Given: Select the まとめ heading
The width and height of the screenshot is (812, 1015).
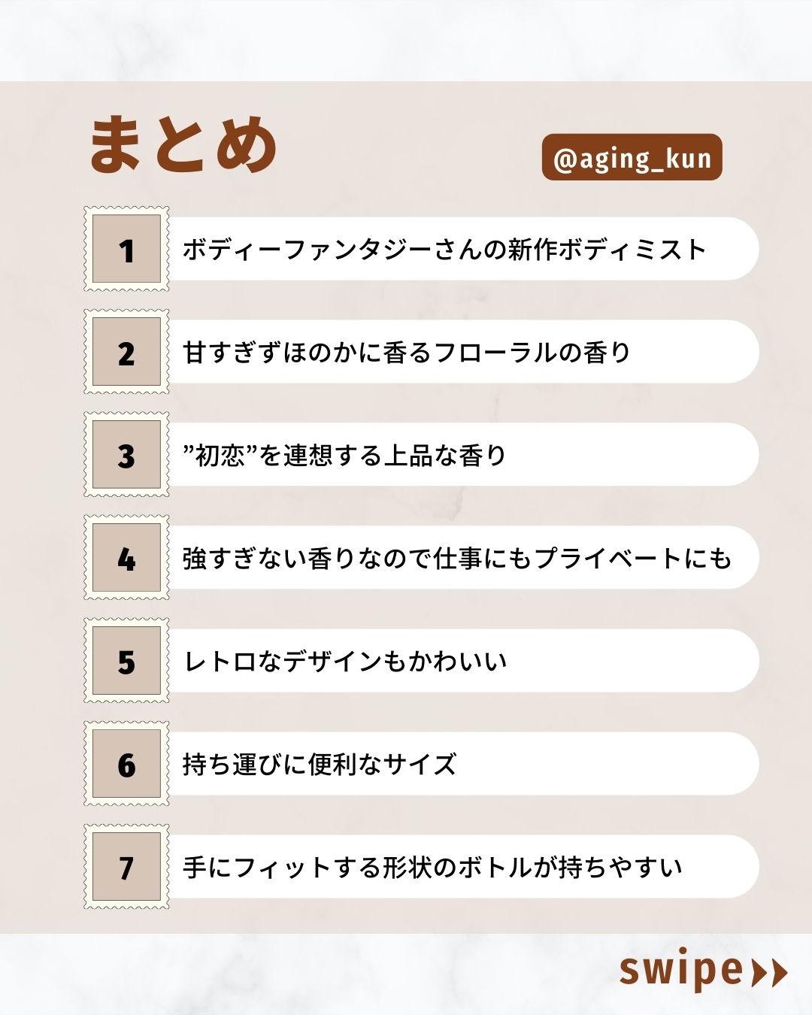Looking at the screenshot, I should pos(183,144).
